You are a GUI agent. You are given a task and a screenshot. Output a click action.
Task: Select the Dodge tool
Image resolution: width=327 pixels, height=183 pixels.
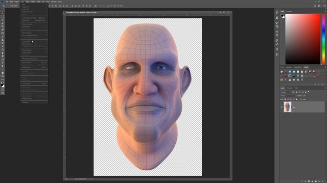click(3, 56)
